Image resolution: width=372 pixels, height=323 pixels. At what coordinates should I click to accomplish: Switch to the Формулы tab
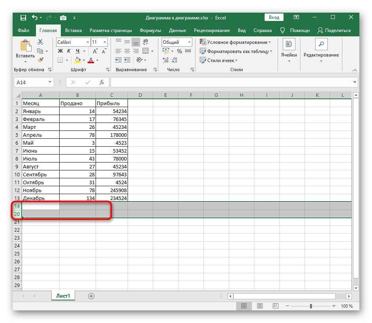[x=150, y=30]
